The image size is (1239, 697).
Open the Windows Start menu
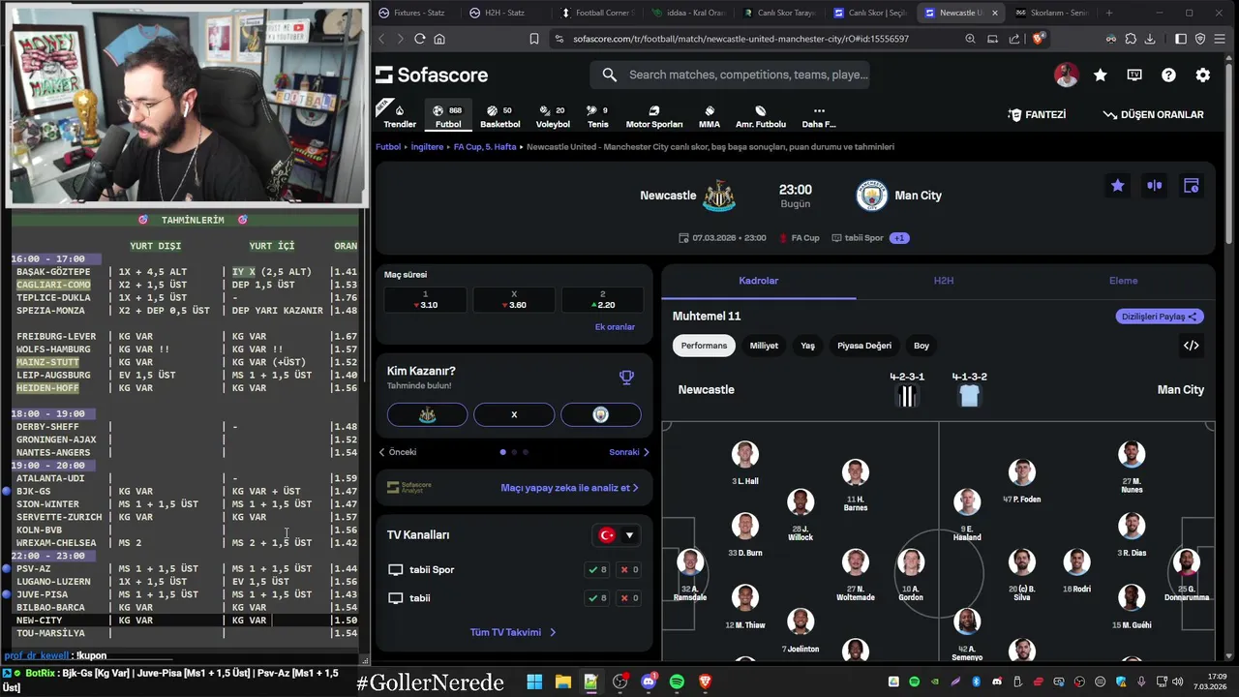click(x=534, y=682)
